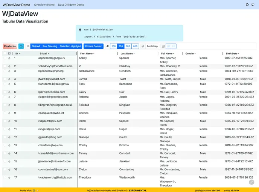This screenshot has height=192, width=259.
Task: Toggle the Selection Highlight option
Action: click(70, 46)
